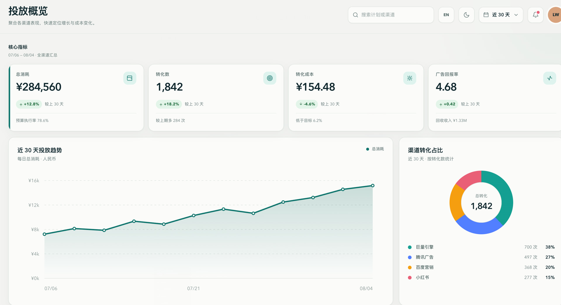
Task: Select the 百度营销 legend row
Action: [481, 267]
